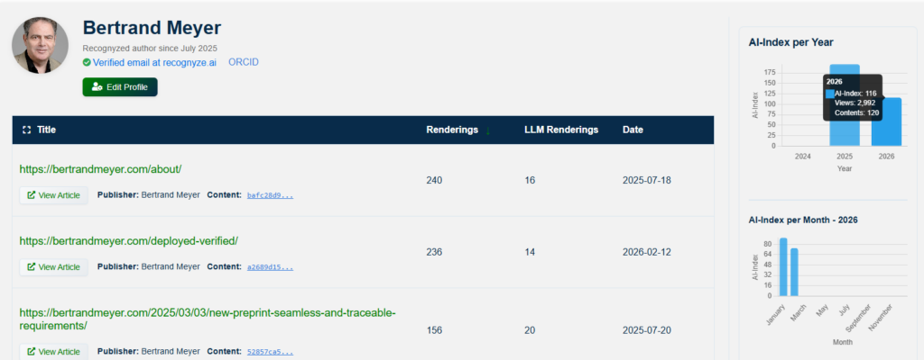Open the ORCID link

click(243, 63)
